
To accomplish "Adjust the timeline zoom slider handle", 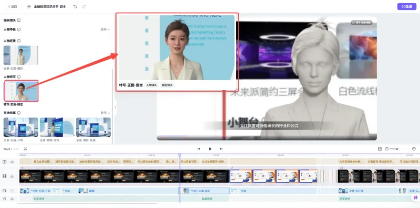I will click(397, 149).
